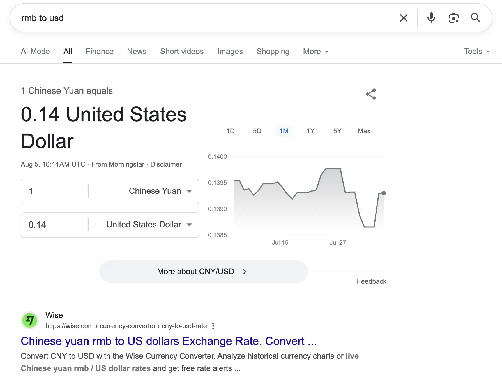Open the Wise exchange rate result link
Viewport: 502px width, 378px height.
pos(169,341)
